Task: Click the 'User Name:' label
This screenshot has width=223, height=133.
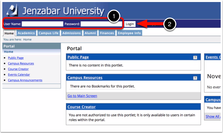Action: [x=12, y=24]
